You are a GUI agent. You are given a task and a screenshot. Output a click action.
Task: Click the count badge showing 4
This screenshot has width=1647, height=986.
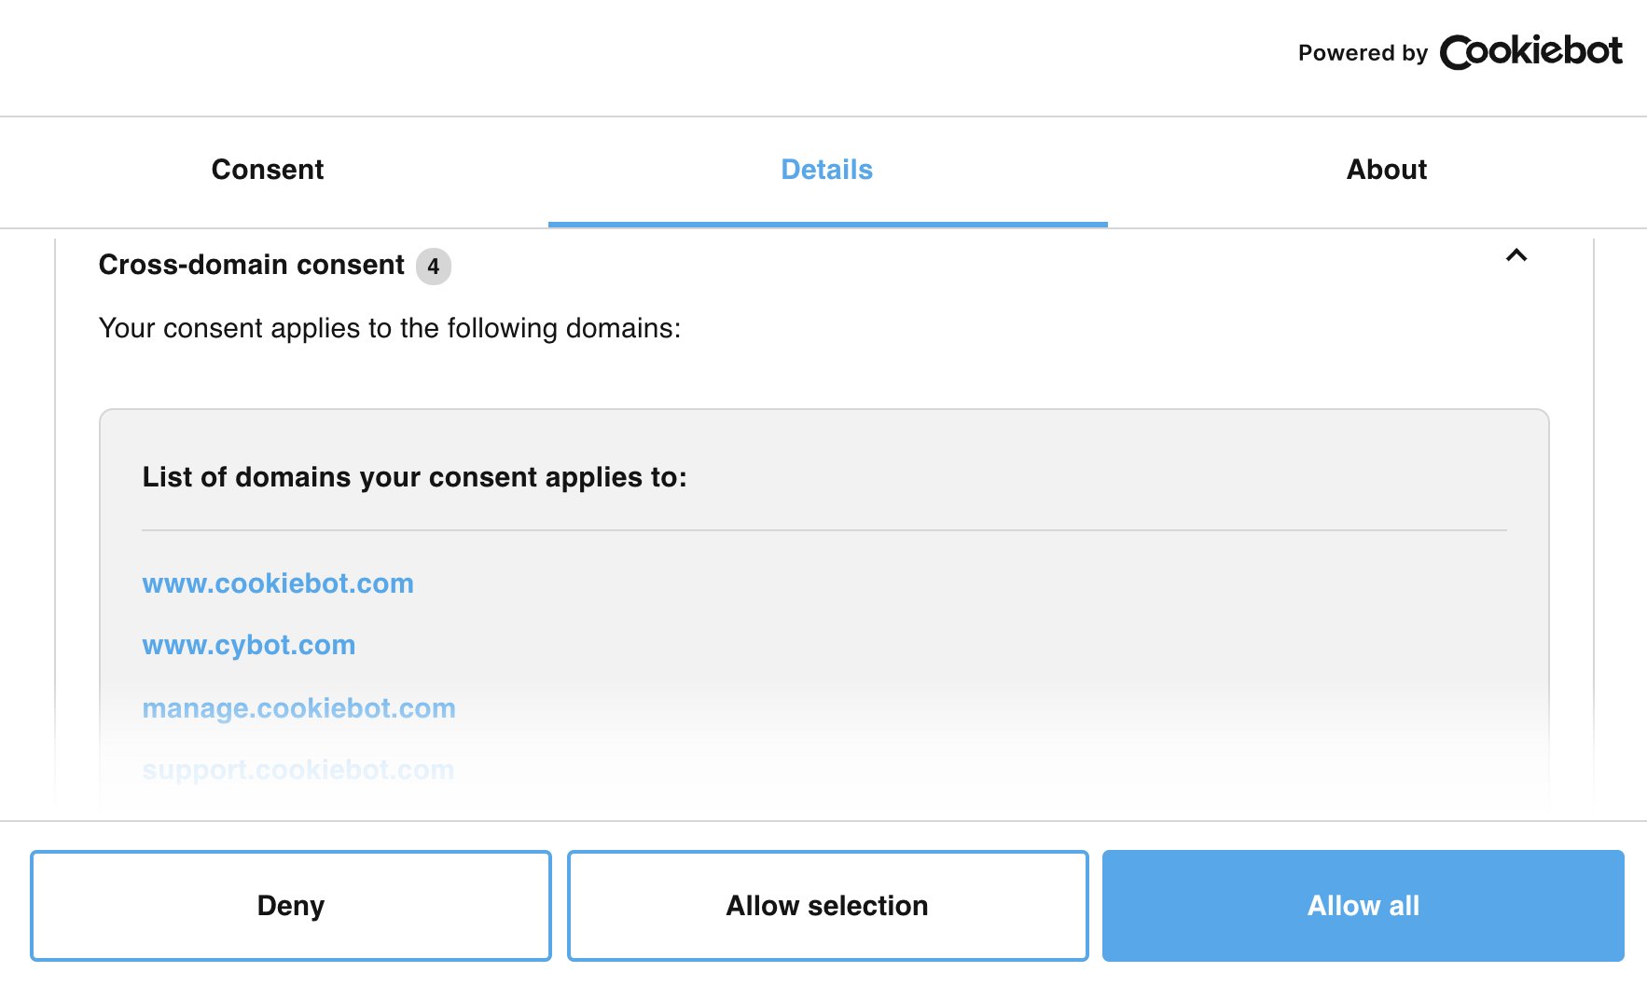[434, 267]
